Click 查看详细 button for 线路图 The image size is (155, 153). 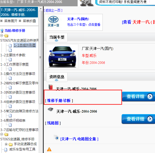point(138,119)
